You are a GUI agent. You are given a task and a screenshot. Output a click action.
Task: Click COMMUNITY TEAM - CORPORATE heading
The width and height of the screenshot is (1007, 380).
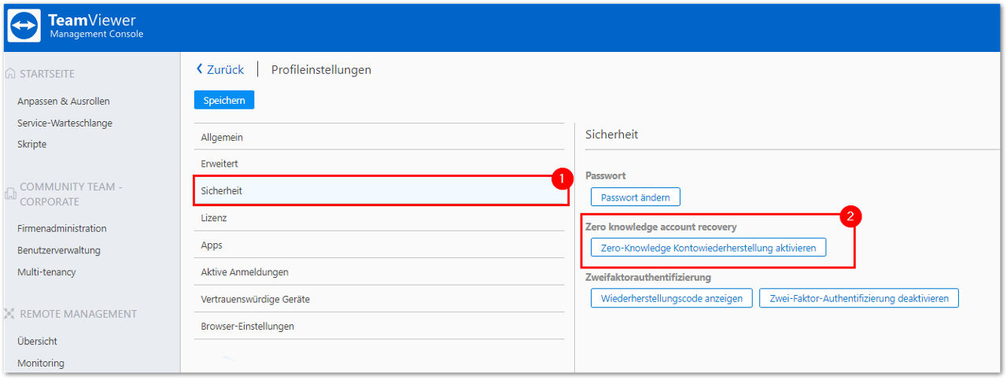click(x=71, y=194)
